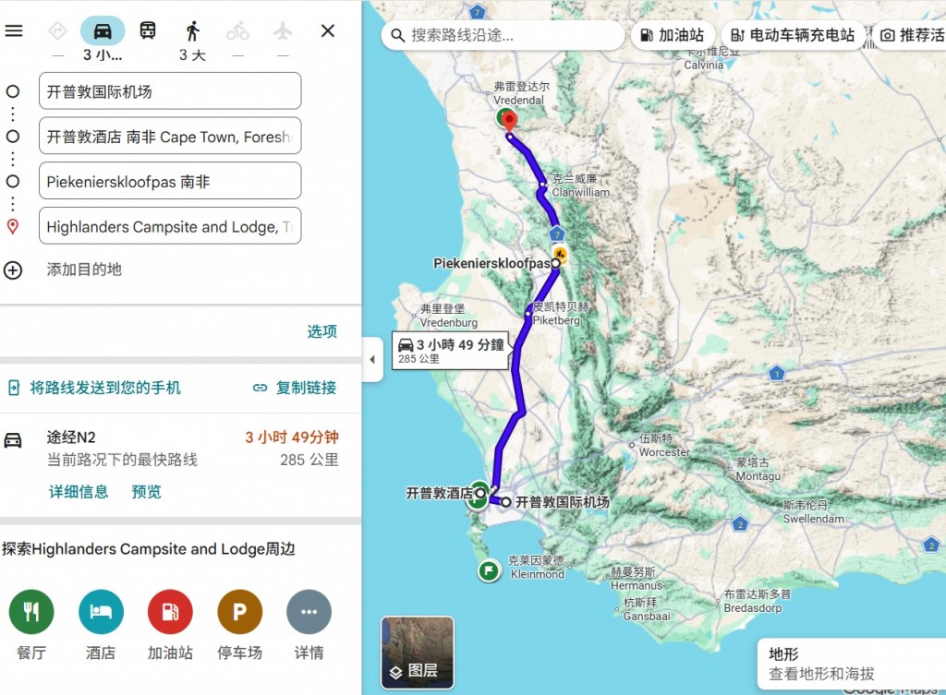This screenshot has width=946, height=695.
Task: Open the 选项 route options
Action: [322, 331]
